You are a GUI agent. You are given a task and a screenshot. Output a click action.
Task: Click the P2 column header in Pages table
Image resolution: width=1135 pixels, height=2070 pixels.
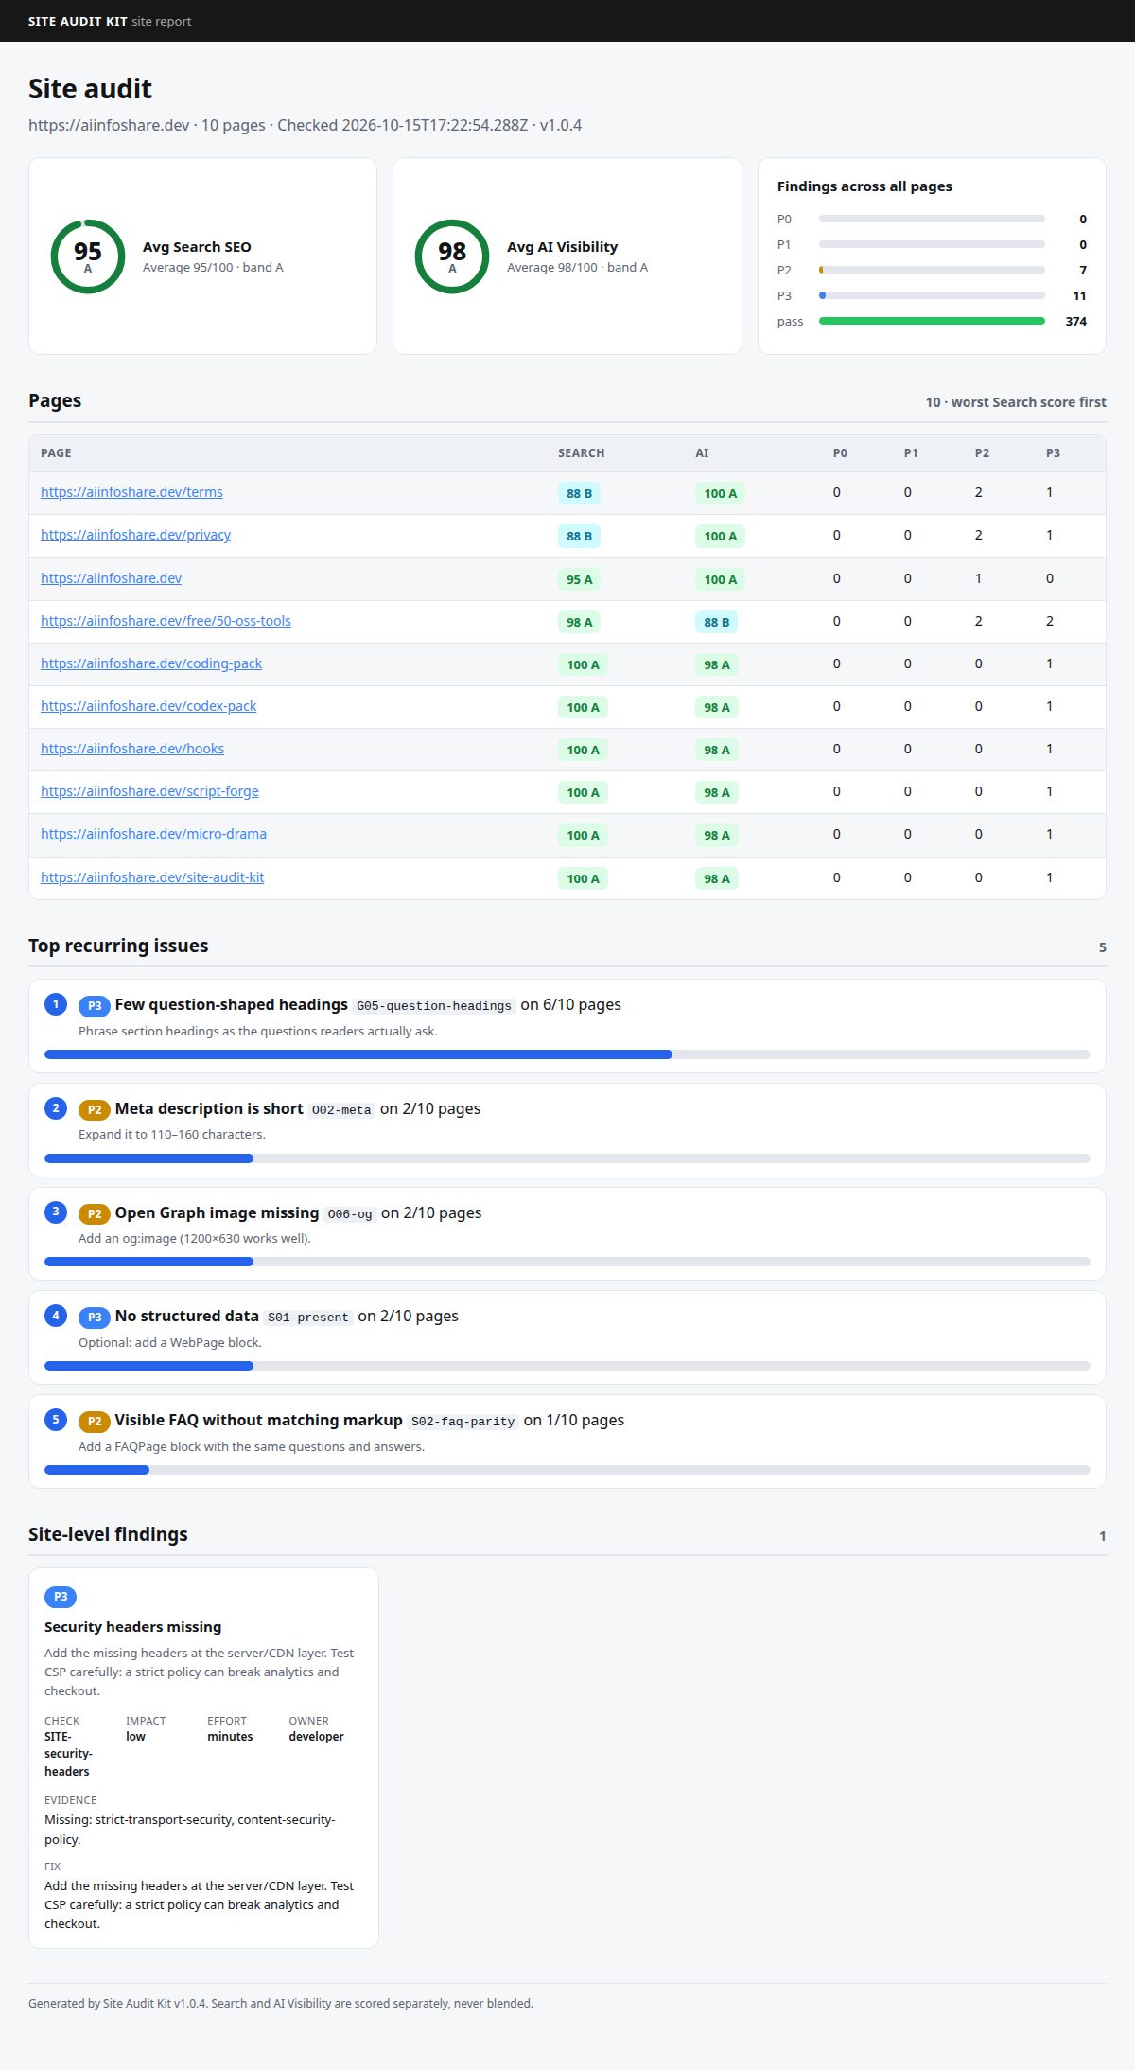(x=982, y=453)
